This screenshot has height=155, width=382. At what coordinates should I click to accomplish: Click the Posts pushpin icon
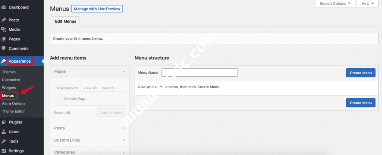4,20
